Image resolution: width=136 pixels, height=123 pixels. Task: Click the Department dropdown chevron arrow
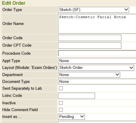[117, 75]
